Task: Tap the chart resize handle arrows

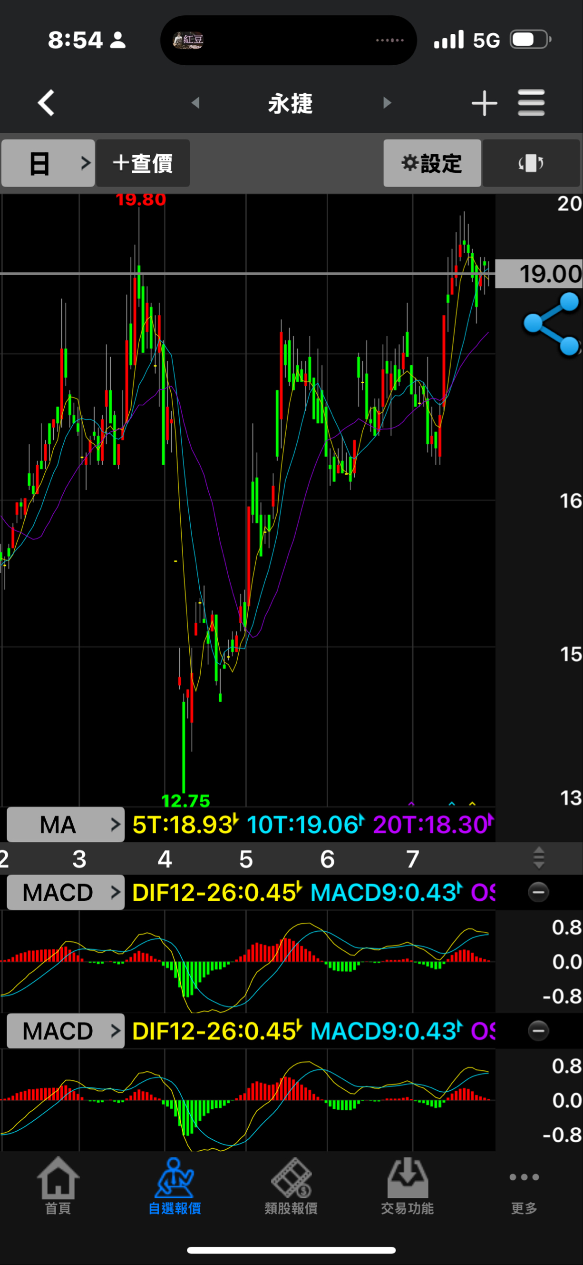Action: (538, 857)
